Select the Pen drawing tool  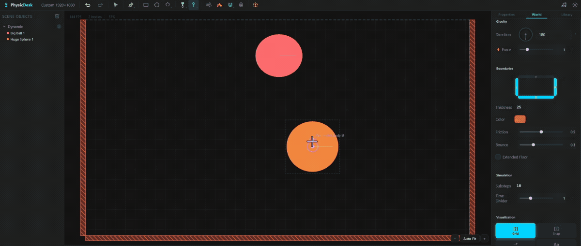[131, 5]
